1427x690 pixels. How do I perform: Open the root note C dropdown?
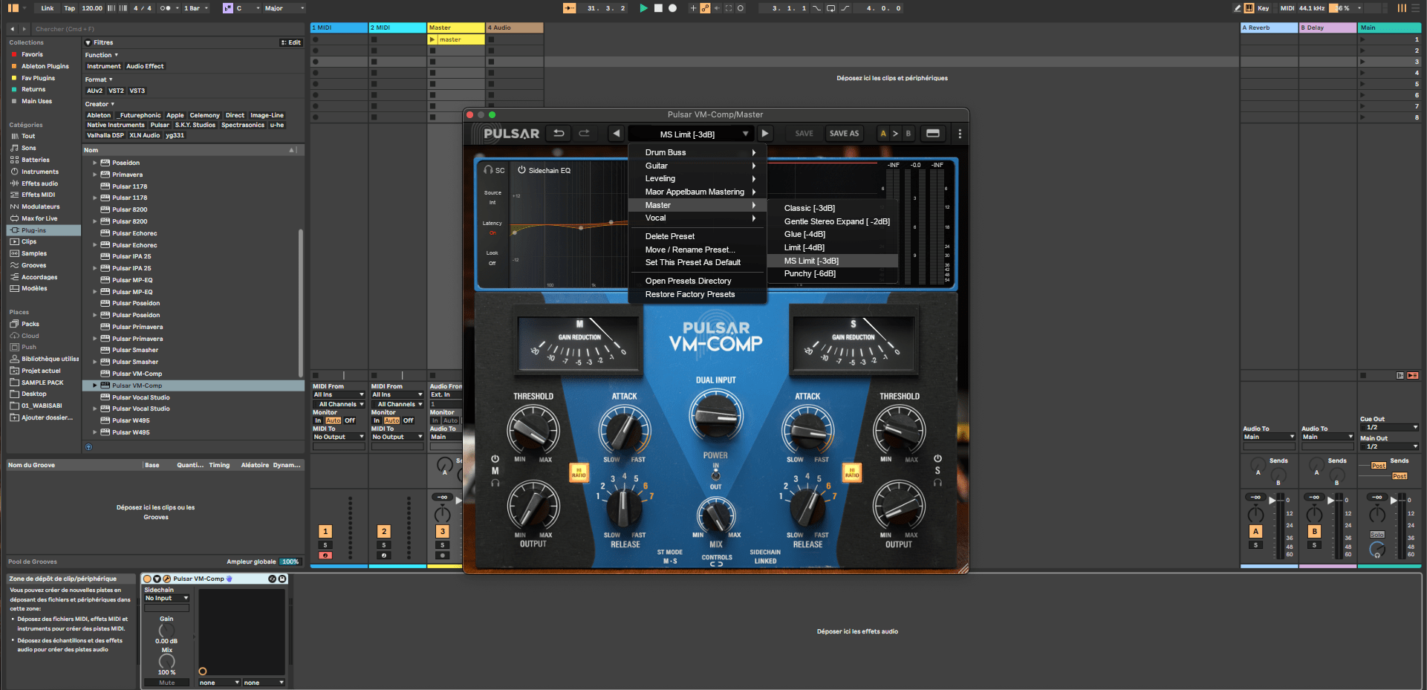(249, 8)
